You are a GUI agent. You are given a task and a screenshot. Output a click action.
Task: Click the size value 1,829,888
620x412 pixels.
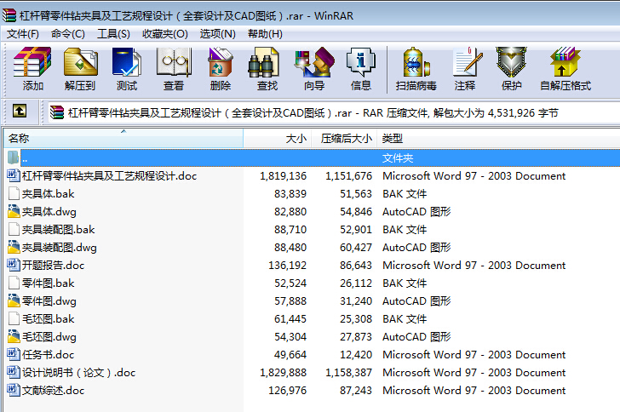(283, 373)
